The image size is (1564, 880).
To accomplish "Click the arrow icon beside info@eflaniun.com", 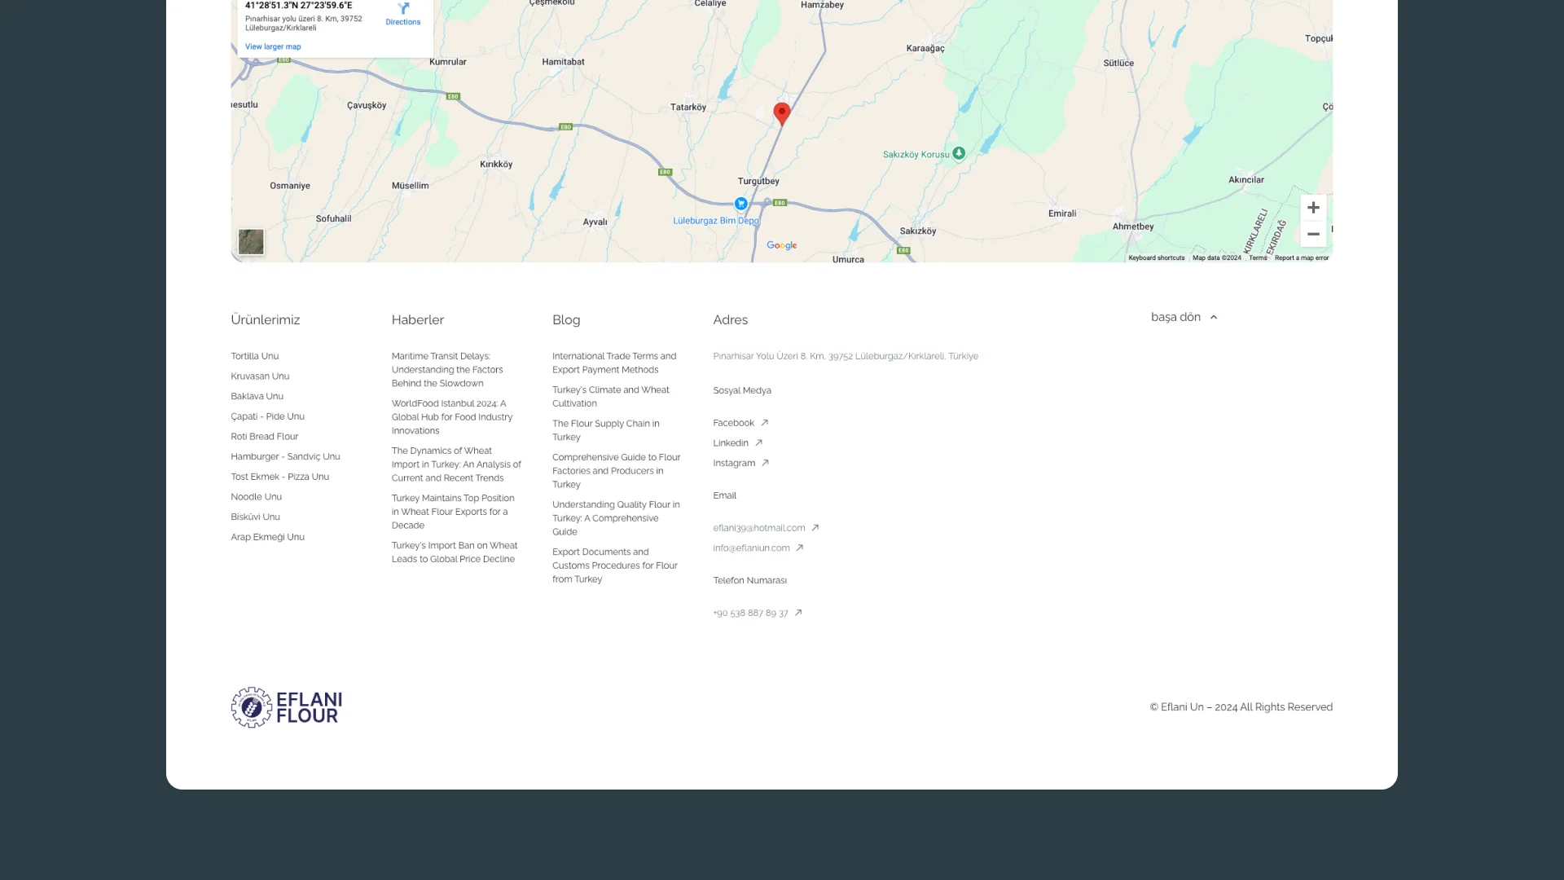I will [799, 548].
